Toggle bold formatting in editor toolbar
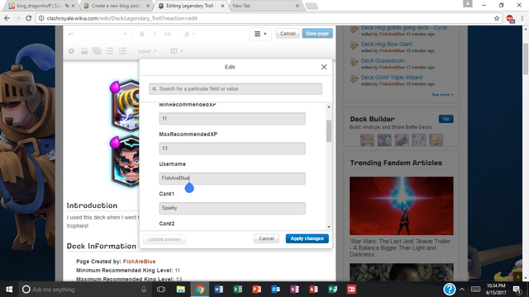This screenshot has width=529, height=297. pos(142,34)
